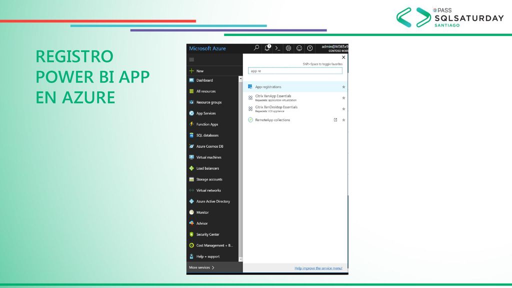Toggle the hamburger menu in Azure sidebar
This screenshot has height=288, width=512.
click(x=191, y=59)
